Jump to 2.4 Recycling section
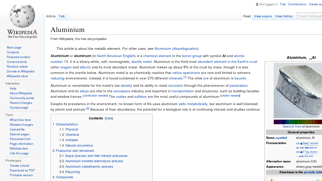This screenshot has width=322, height=181. pyautogui.click(x=72, y=172)
